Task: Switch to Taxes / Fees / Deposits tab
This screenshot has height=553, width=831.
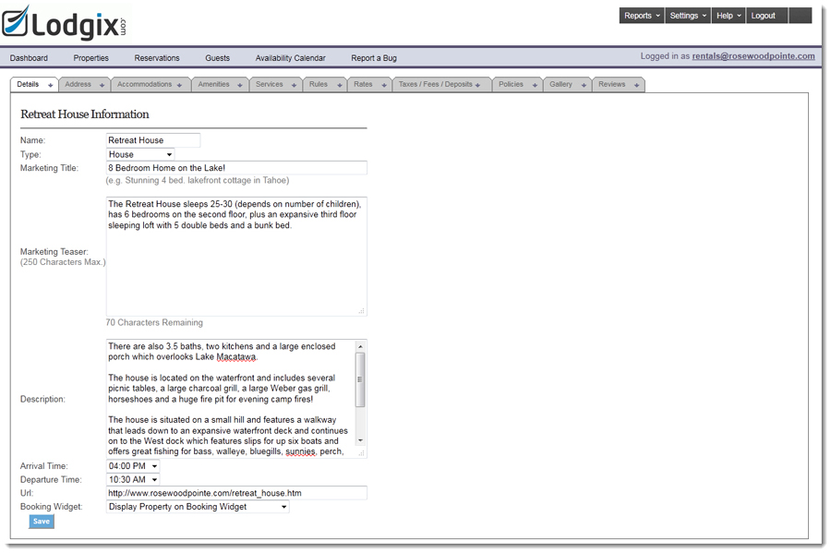Action: 441,84
